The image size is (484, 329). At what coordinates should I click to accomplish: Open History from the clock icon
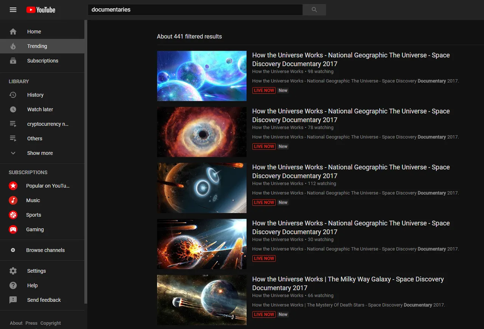pyautogui.click(x=13, y=95)
